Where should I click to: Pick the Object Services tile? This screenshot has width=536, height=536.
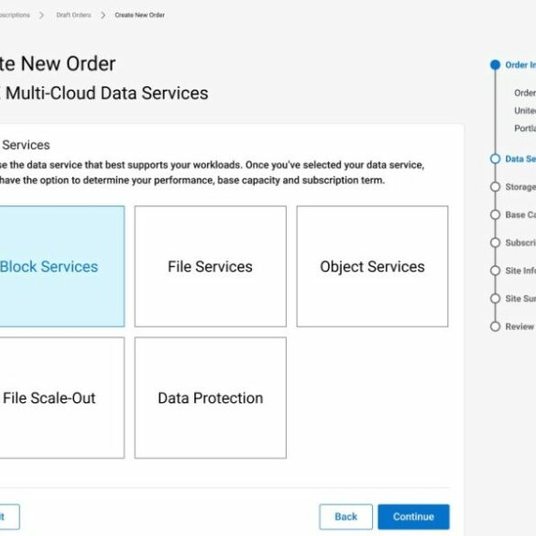[372, 267]
